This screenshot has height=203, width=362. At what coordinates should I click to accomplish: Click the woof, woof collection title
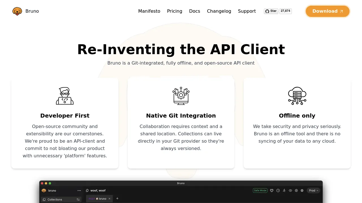tap(98, 191)
